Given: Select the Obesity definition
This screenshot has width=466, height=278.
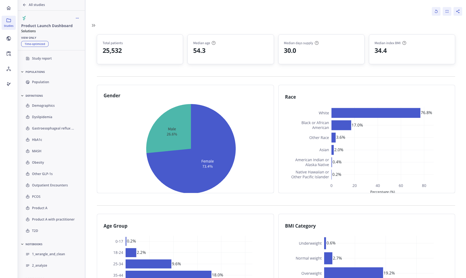Looking at the screenshot, I should pyautogui.click(x=38, y=163).
